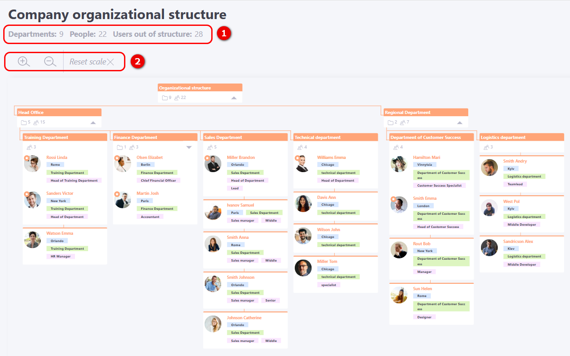Open Olsen Elizabet's profile name link
This screenshot has width=570, height=356.
pyautogui.click(x=149, y=158)
